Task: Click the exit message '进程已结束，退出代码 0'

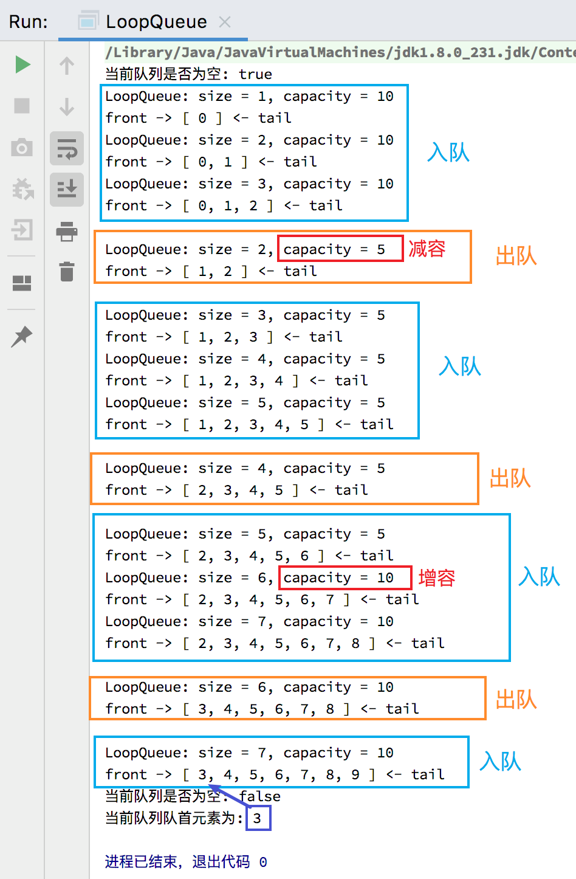Action: coord(186,862)
